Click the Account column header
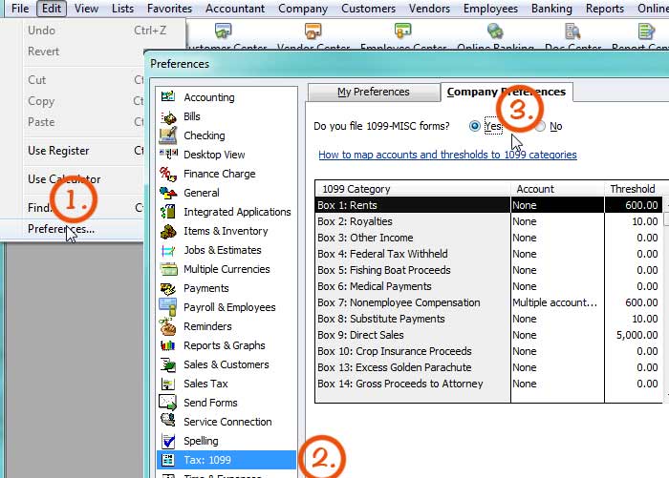The height and width of the screenshot is (478, 669). pyautogui.click(x=557, y=189)
